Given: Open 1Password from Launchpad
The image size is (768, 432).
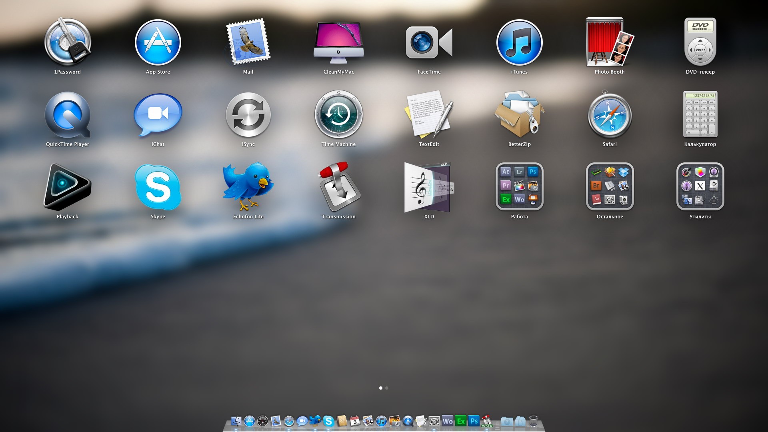Looking at the screenshot, I should [x=68, y=42].
